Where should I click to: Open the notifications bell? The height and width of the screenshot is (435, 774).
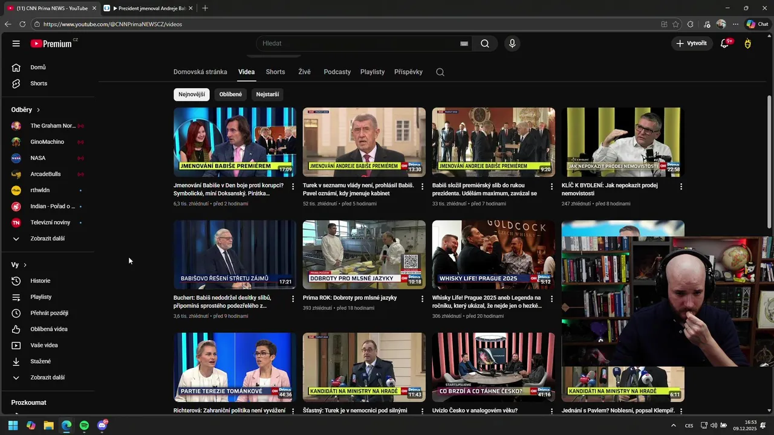pyautogui.click(x=724, y=43)
